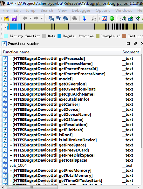The height and width of the screenshot is (189, 143).
Task: Select the executableInfo function row
Action: click(71, 99)
